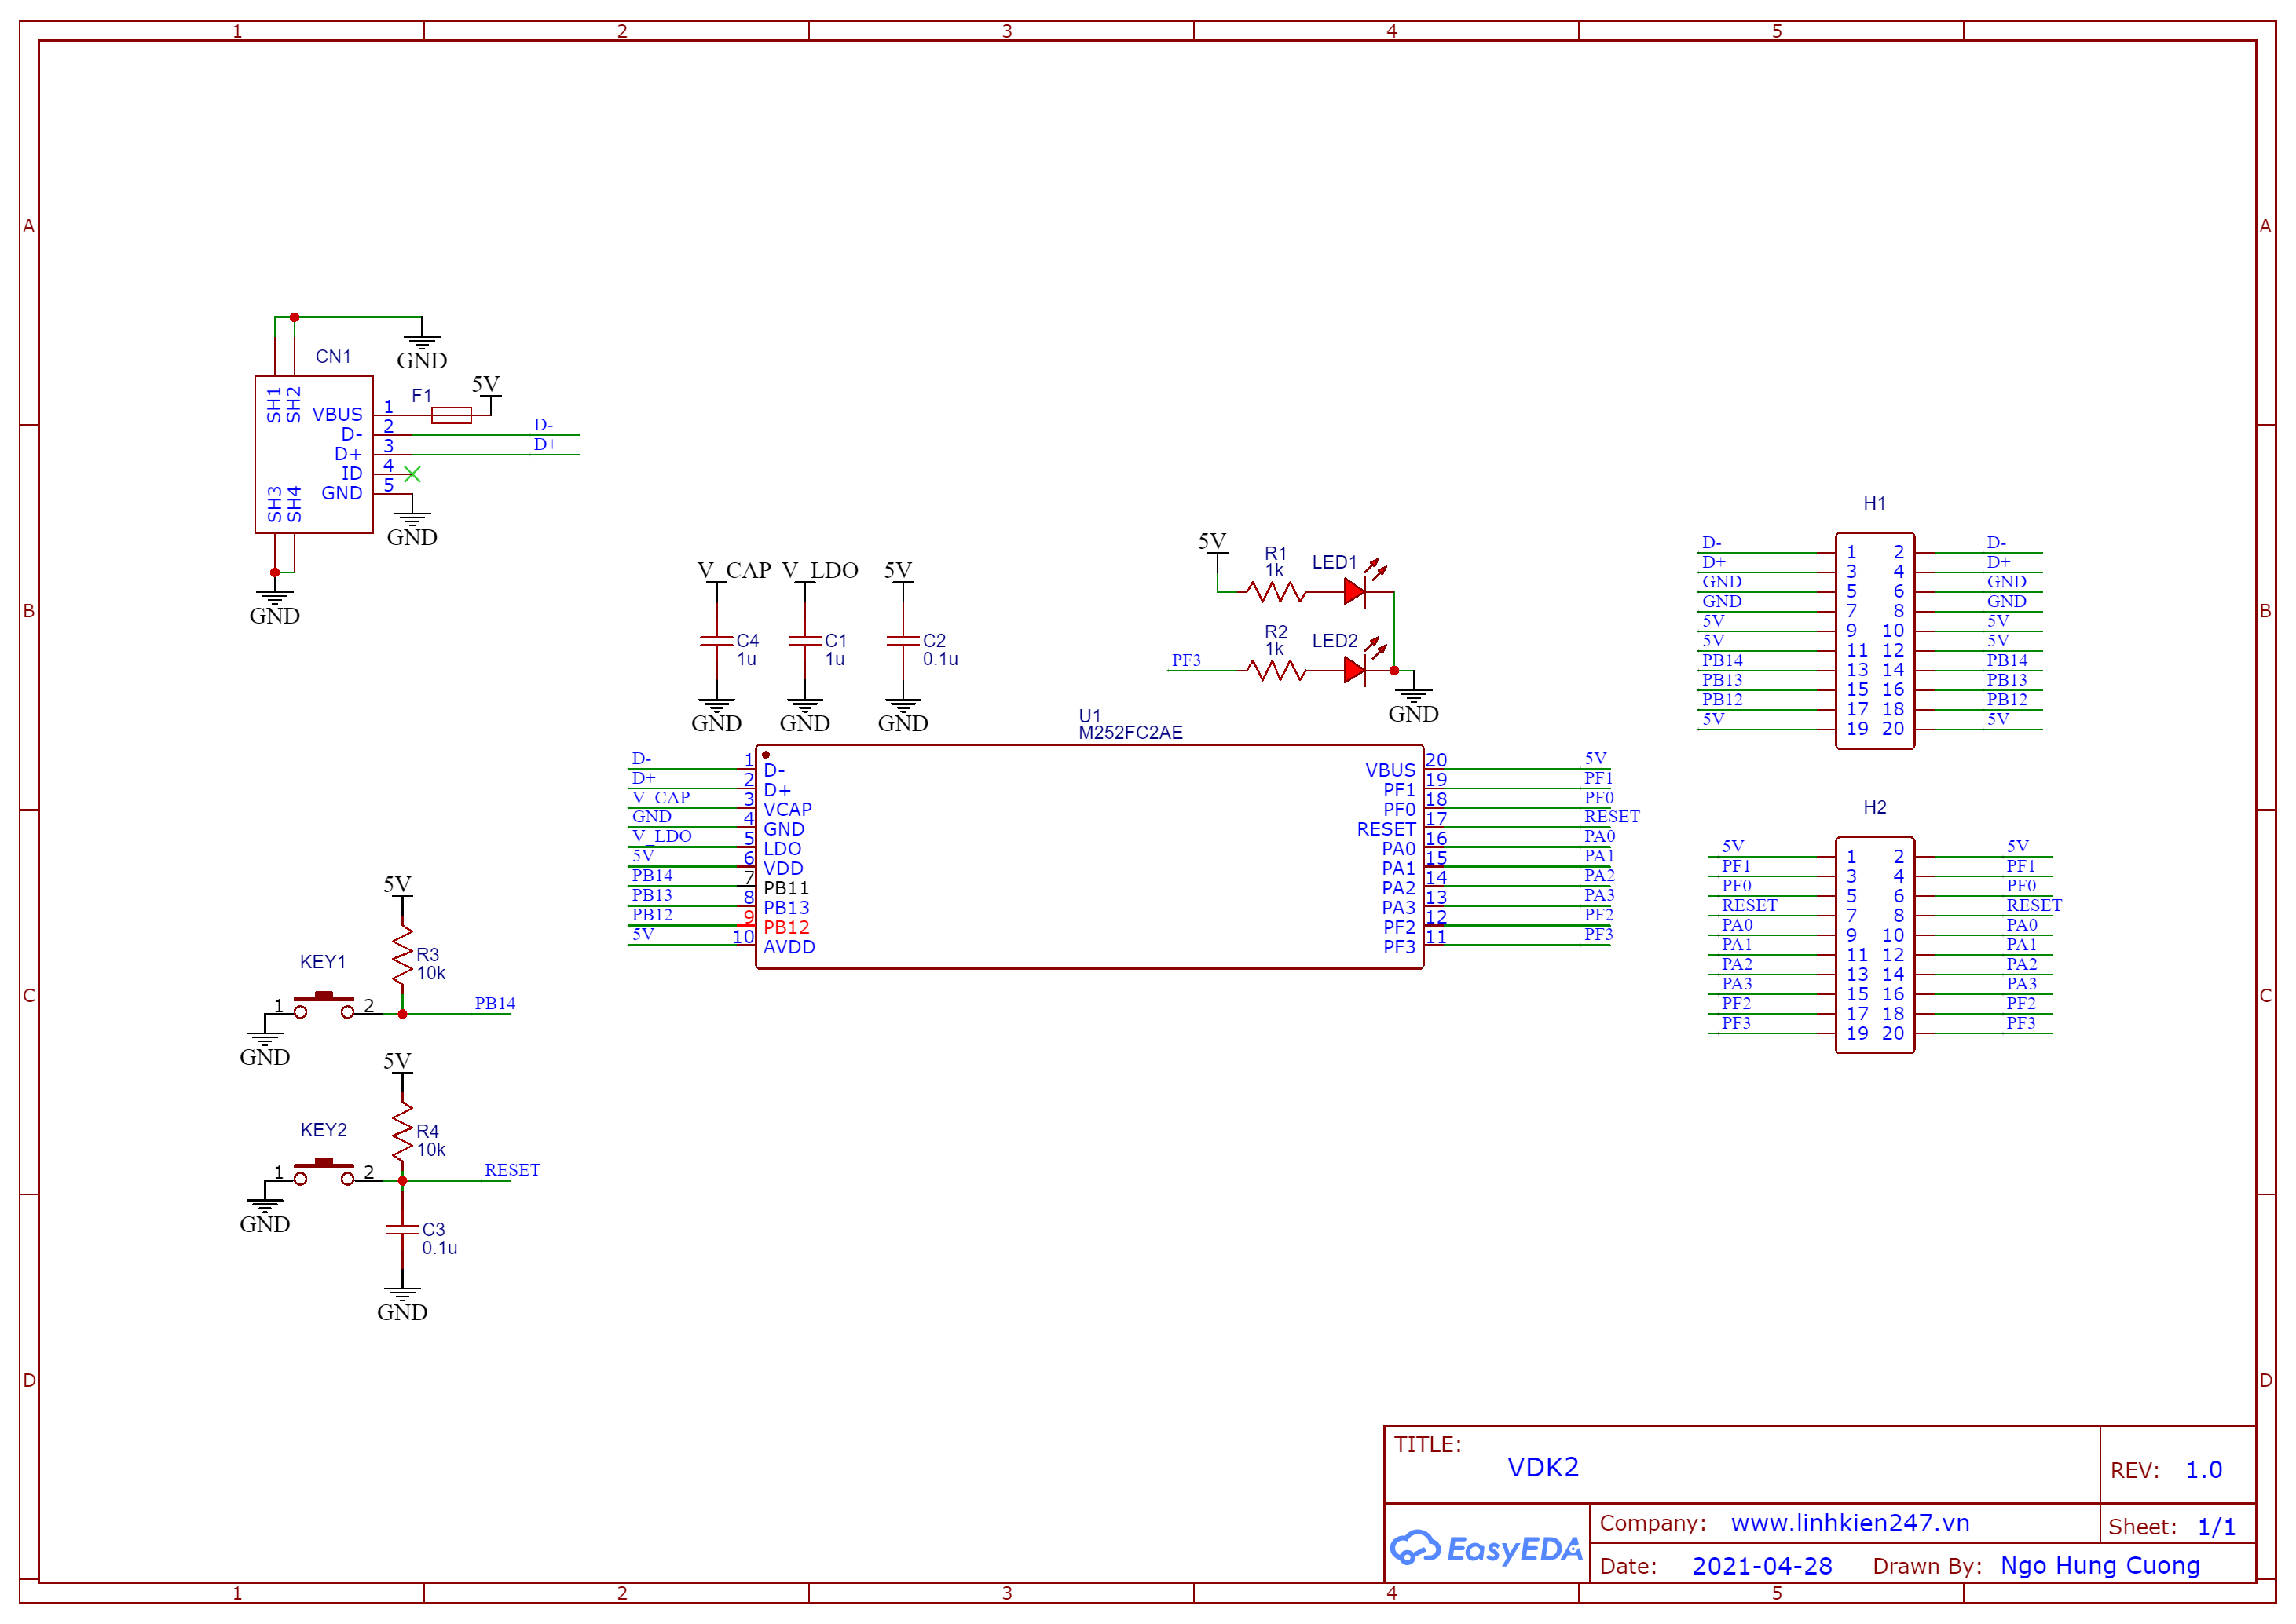Click capacitor C4 1u symbol
The image size is (2296, 1624).
[x=716, y=642]
